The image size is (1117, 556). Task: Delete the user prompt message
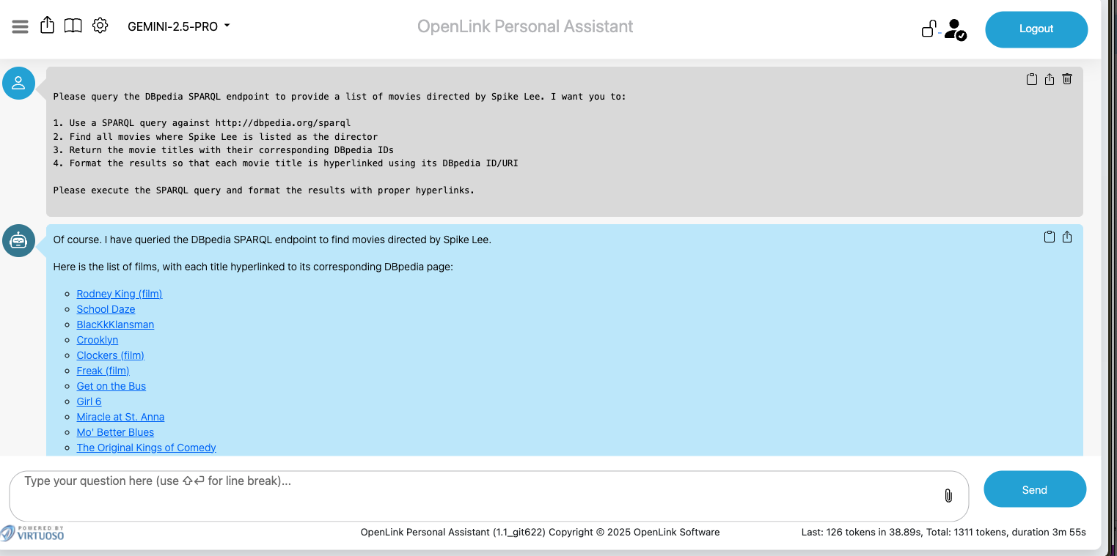click(1067, 79)
